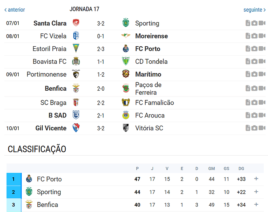Open the 2-3 Estoril vs Porto score
The width and height of the screenshot is (268, 212).
coord(101,49)
